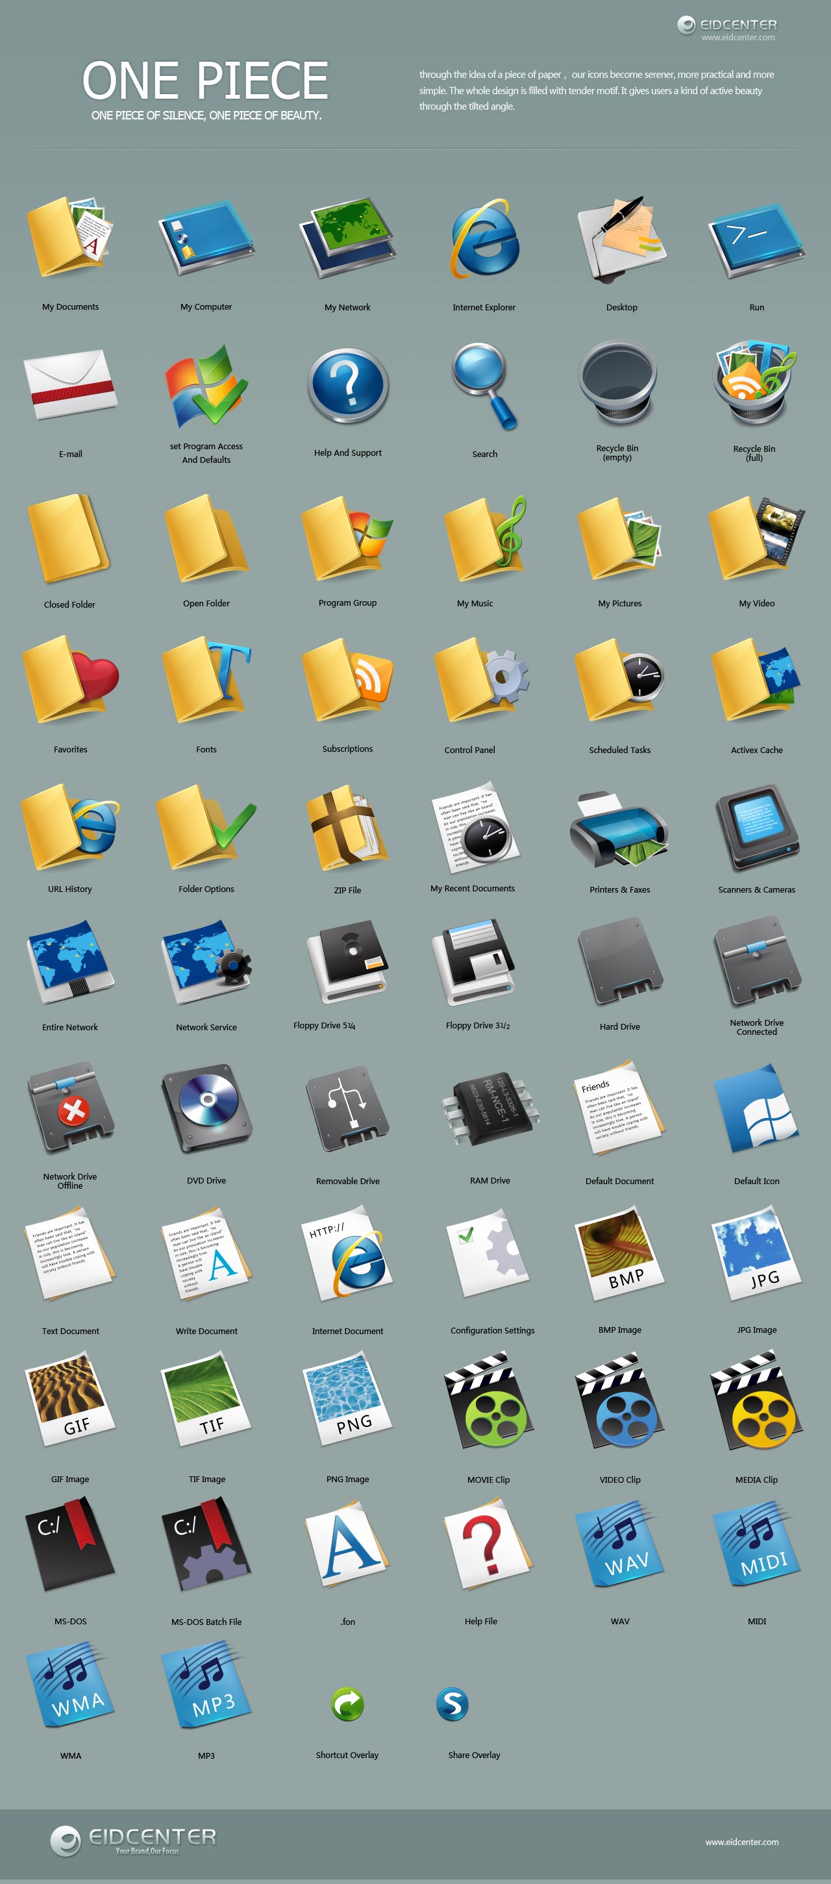Select the MEDIA Clip yellow reel icon
This screenshot has width=831, height=1884.
coord(756,1401)
